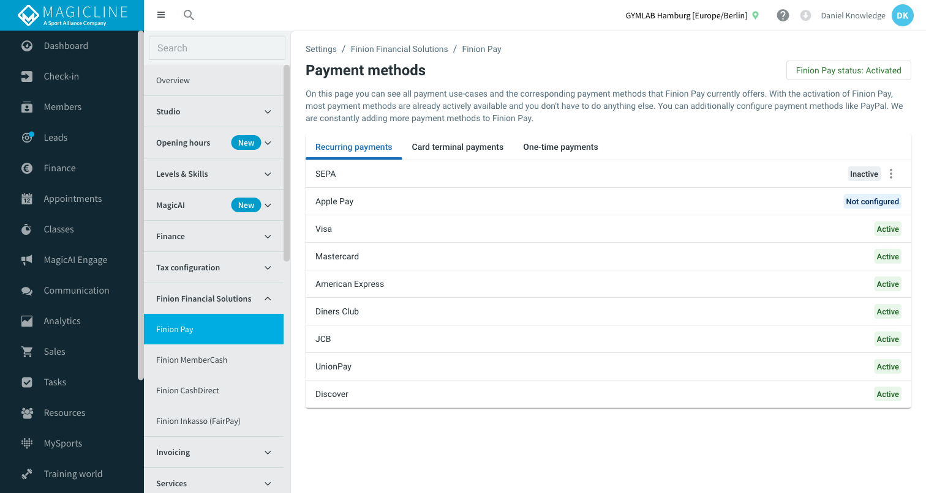This screenshot has height=493, width=926.
Task: Expand the Invoicing section
Action: click(x=214, y=452)
